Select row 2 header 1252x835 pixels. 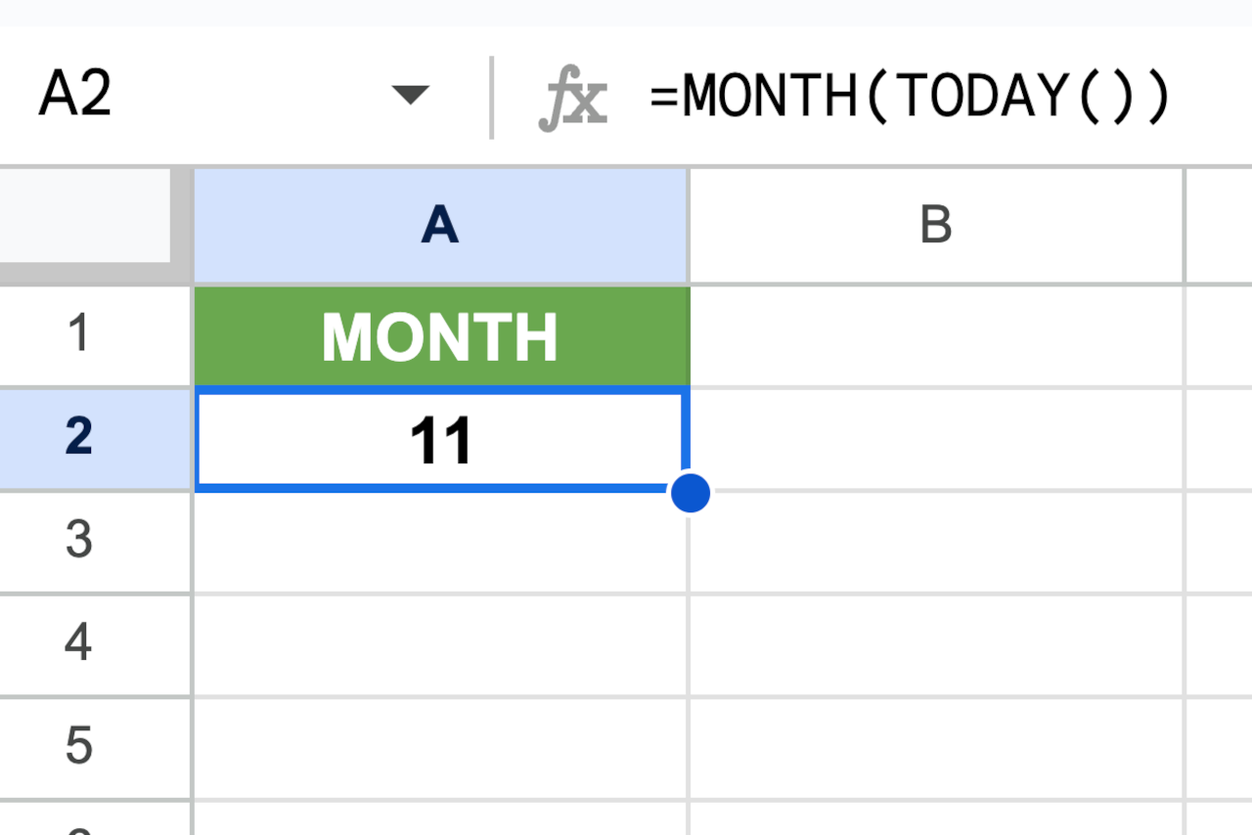pos(95,439)
